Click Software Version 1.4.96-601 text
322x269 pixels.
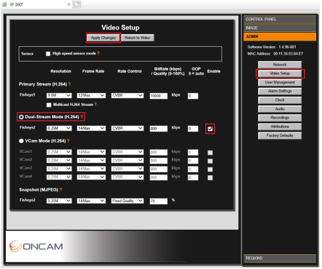coord(272,47)
